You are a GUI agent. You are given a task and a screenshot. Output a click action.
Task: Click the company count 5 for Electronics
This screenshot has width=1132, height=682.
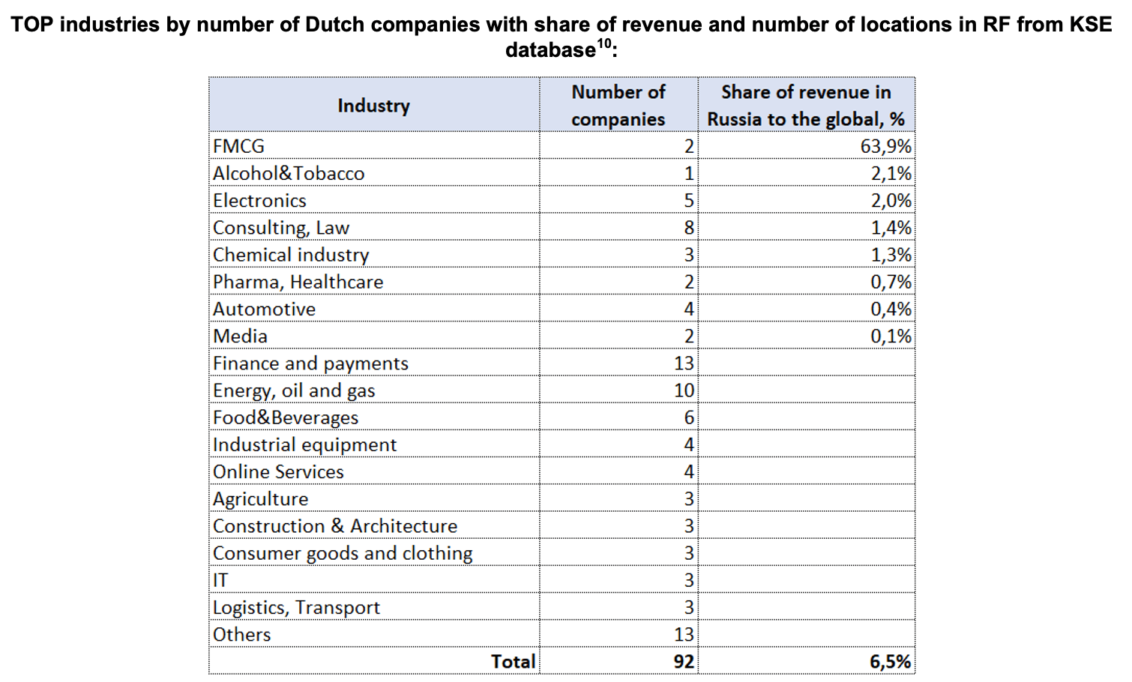click(689, 200)
